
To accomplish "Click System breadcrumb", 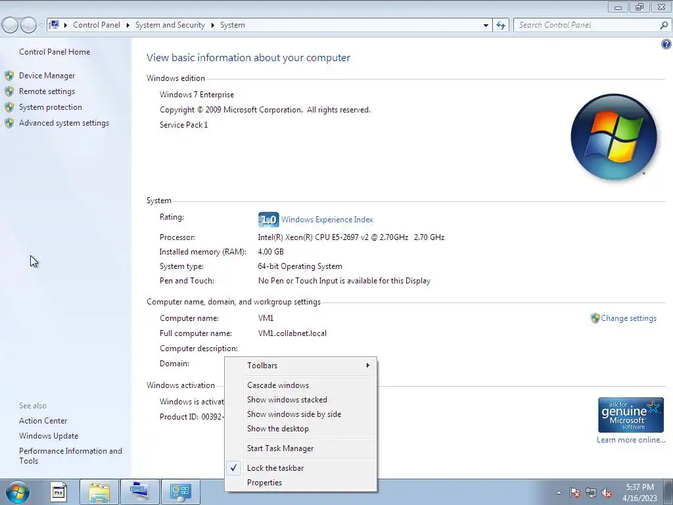I will (233, 25).
